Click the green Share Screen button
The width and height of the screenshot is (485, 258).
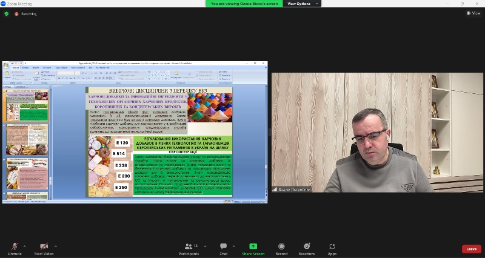point(253,249)
